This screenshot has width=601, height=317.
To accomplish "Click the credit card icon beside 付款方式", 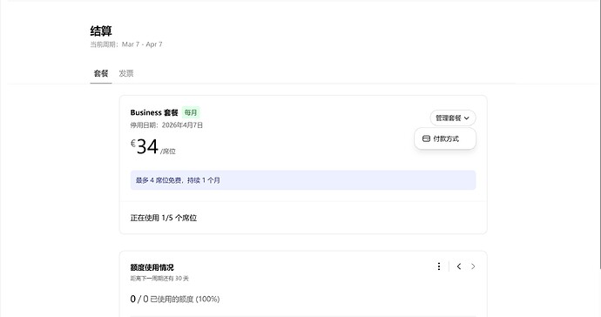I will click(426, 138).
